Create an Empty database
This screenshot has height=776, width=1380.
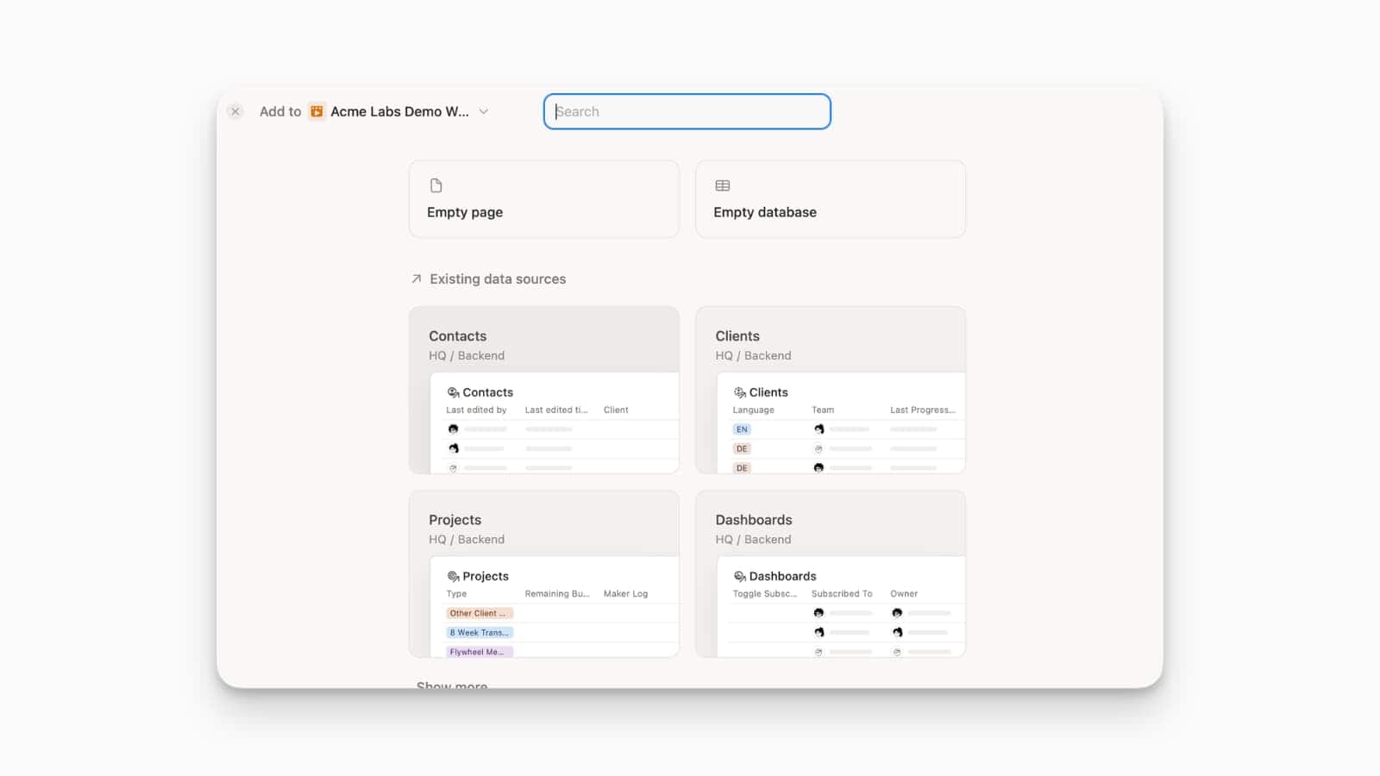click(831, 199)
